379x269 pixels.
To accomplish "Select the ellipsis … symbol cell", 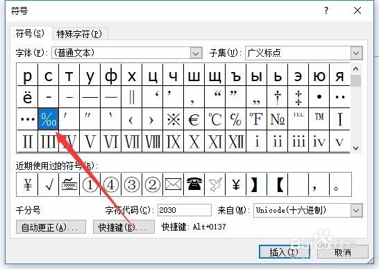I will pyautogui.click(x=28, y=119).
